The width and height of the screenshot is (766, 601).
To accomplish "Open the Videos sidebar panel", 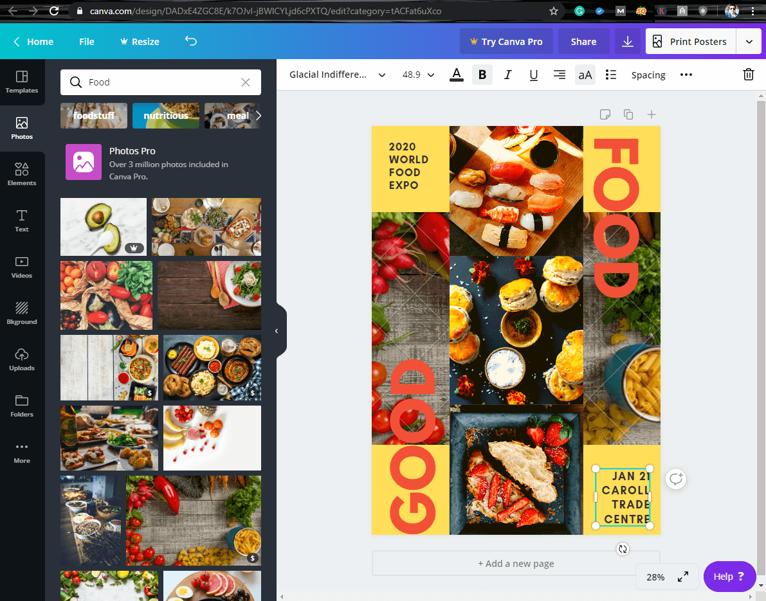I will 21,266.
